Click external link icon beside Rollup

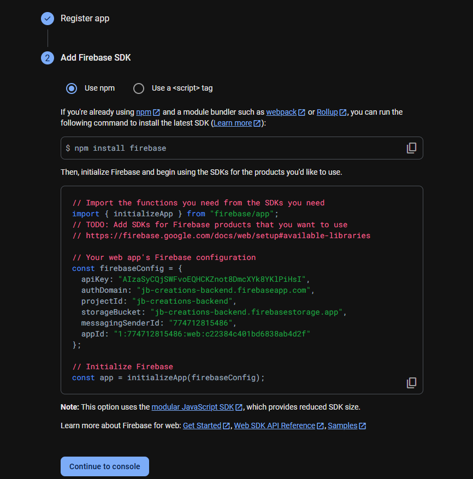(343, 113)
